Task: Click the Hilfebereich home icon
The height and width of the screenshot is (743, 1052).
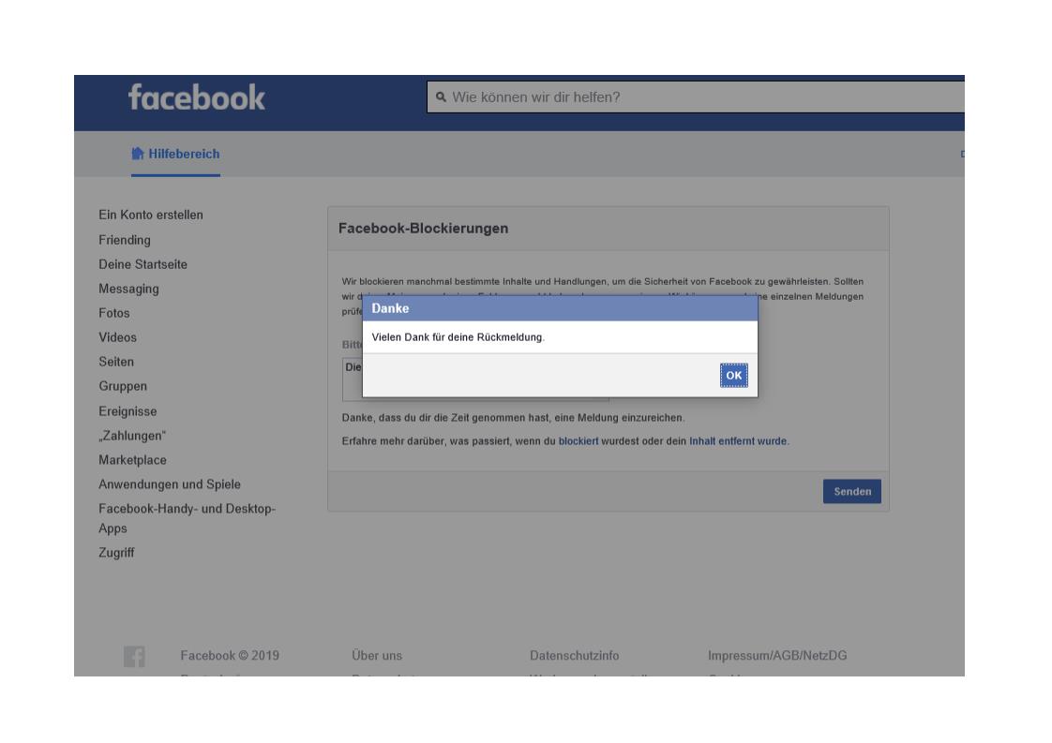Action: 138,154
